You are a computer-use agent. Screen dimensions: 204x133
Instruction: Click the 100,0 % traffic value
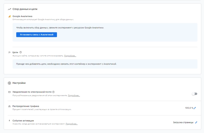tap(189, 108)
